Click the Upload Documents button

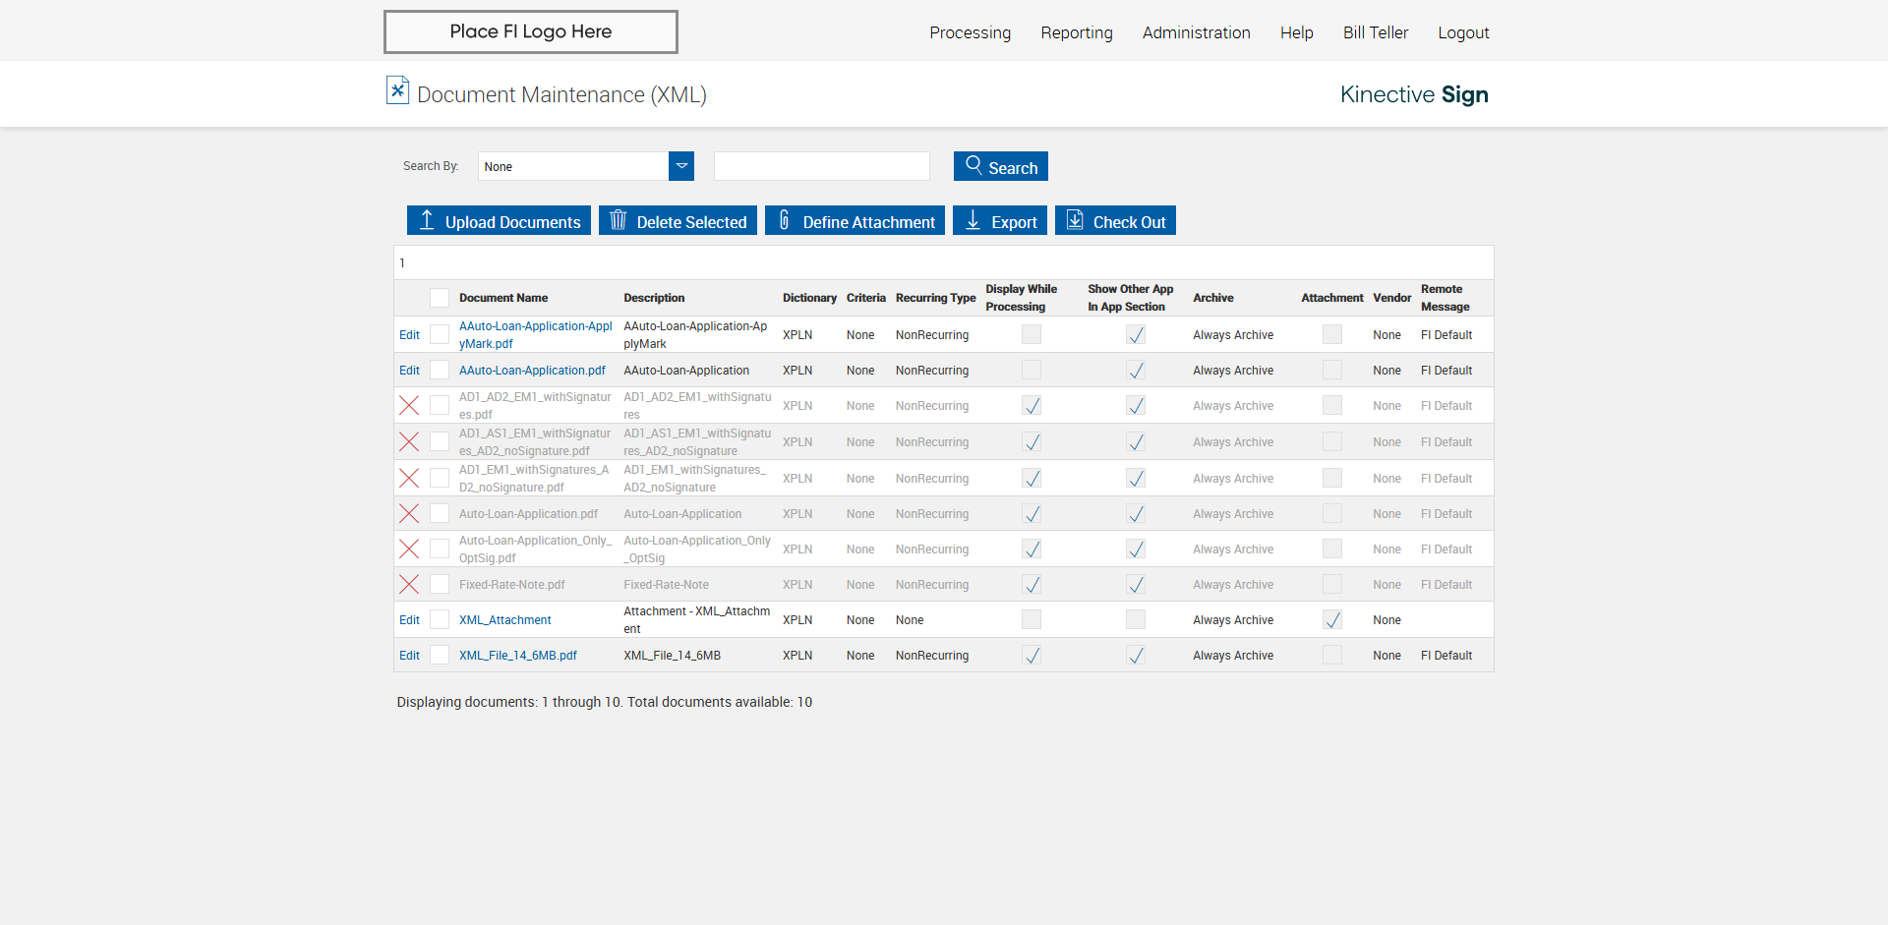499,221
